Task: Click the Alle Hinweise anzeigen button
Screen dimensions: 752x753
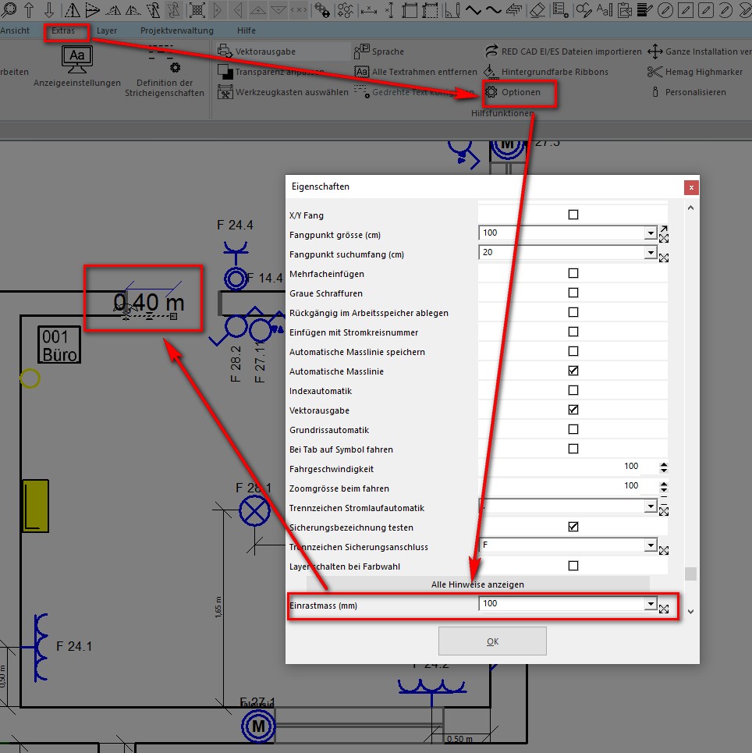Action: click(x=477, y=584)
